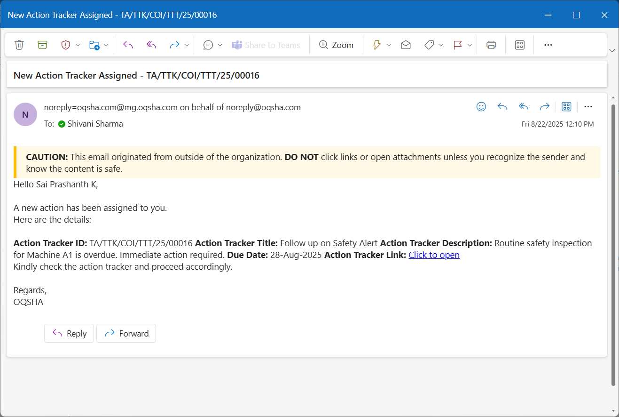Open the "Click to open" tracker link

434,255
